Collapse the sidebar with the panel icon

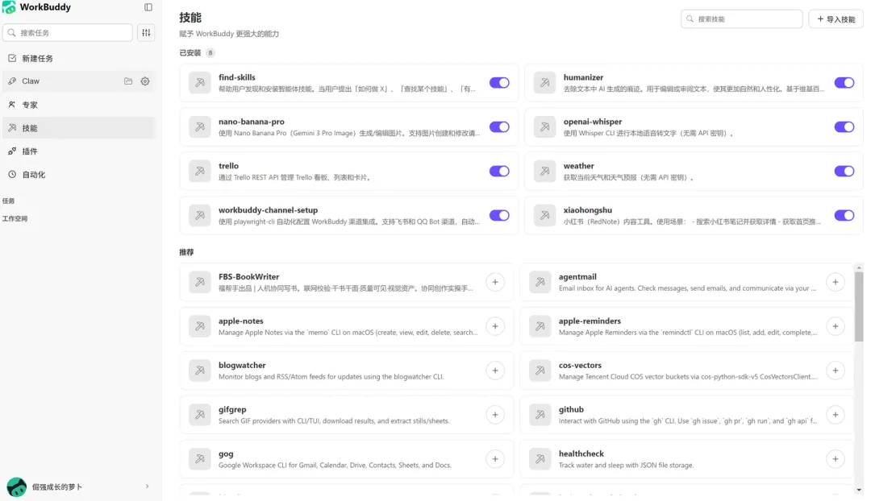pos(148,7)
